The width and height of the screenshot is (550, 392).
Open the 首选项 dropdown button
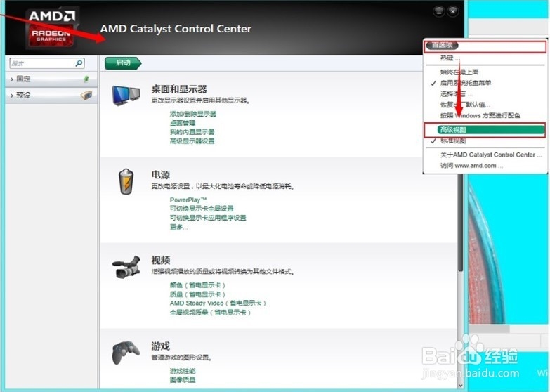pos(442,45)
